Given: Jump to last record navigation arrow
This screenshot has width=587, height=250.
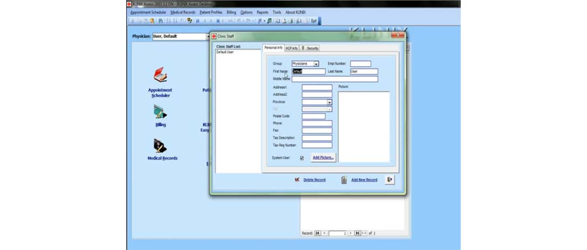Looking at the screenshot, I should click(x=357, y=233).
